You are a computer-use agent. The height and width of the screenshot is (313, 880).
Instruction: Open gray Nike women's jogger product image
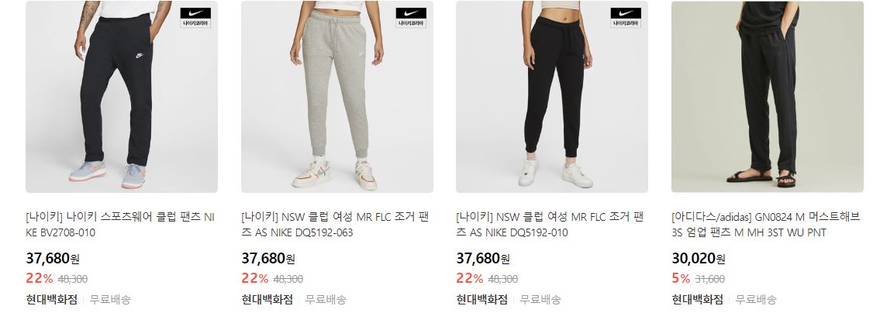tap(337, 97)
